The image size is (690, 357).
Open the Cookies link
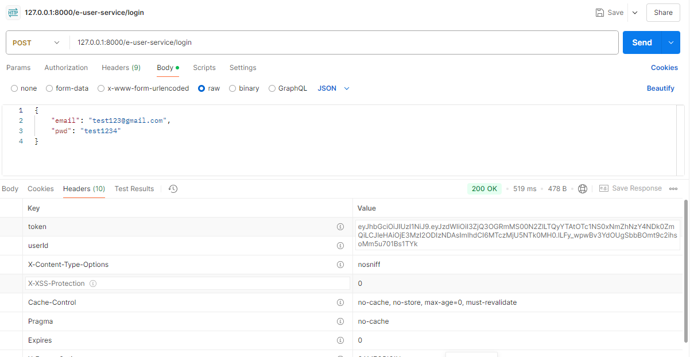(664, 68)
